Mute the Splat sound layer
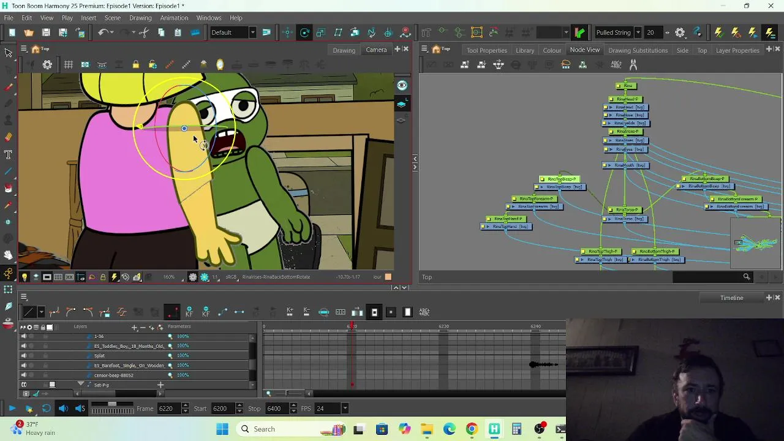This screenshot has height=441, width=784. pyautogui.click(x=24, y=356)
